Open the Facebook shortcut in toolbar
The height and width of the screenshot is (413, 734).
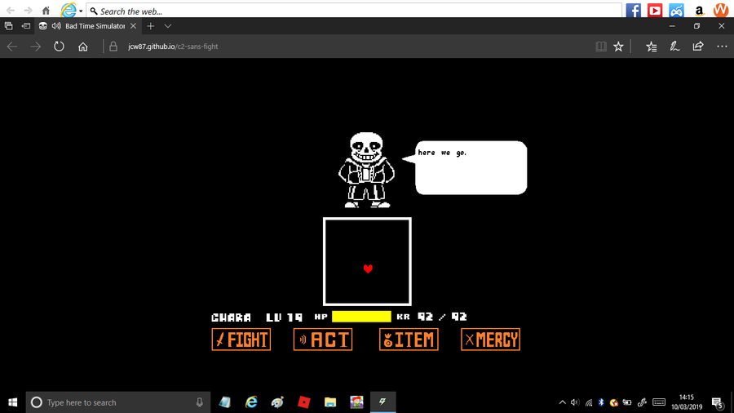click(x=633, y=11)
